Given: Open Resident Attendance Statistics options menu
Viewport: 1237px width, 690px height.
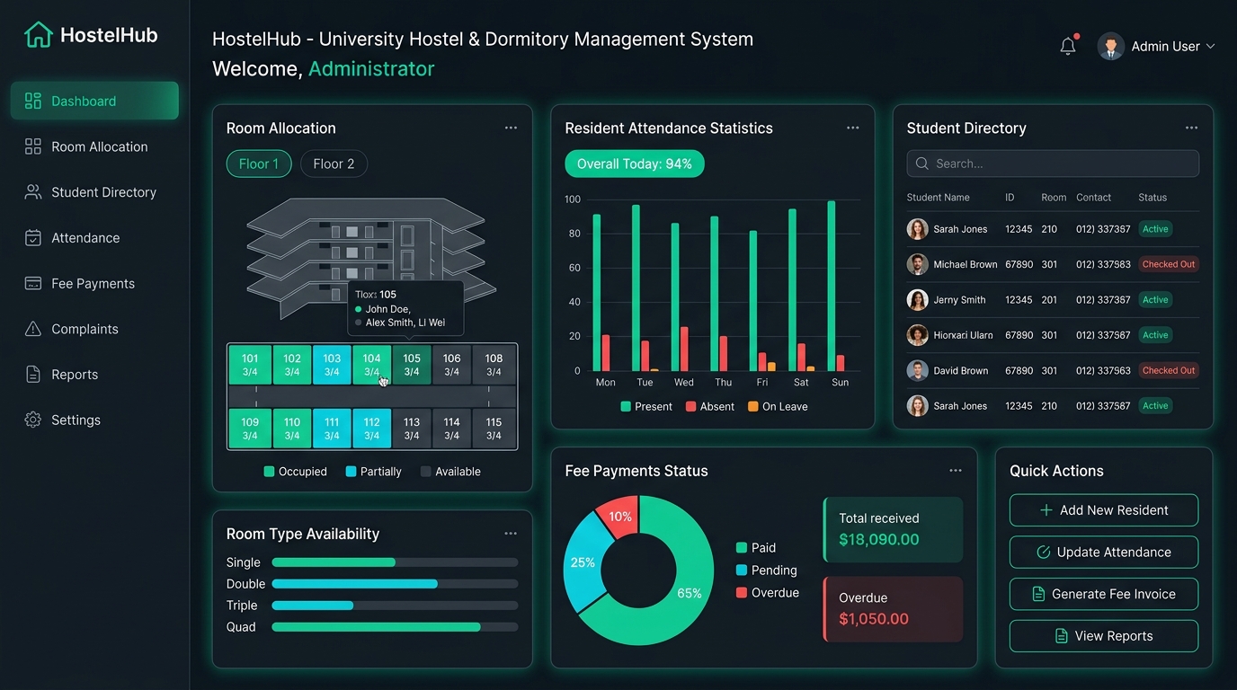Looking at the screenshot, I should tap(852, 128).
